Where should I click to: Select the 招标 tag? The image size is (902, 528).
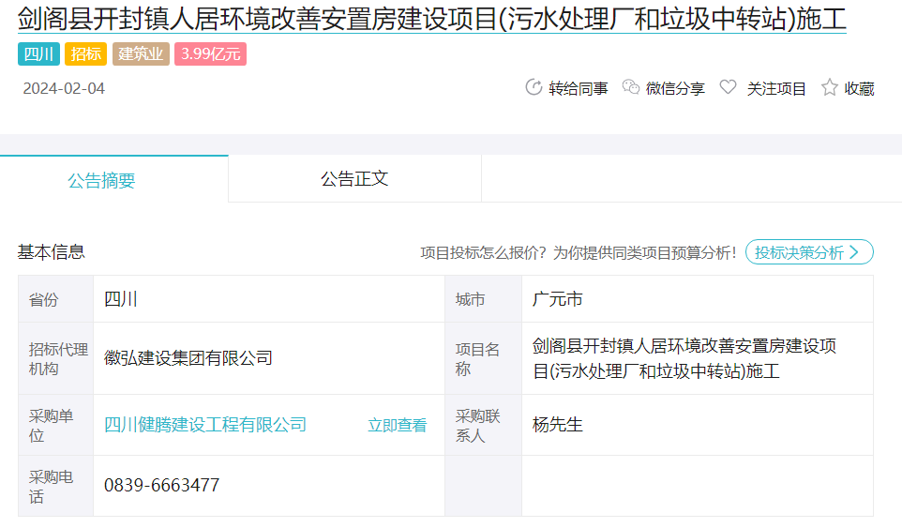[x=85, y=54]
